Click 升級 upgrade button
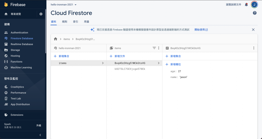The width and height of the screenshot is (262, 139). pyautogui.click(x=39, y=125)
